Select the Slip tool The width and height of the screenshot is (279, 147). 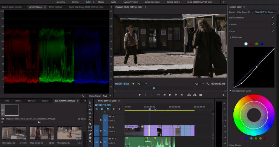[x=90, y=127]
